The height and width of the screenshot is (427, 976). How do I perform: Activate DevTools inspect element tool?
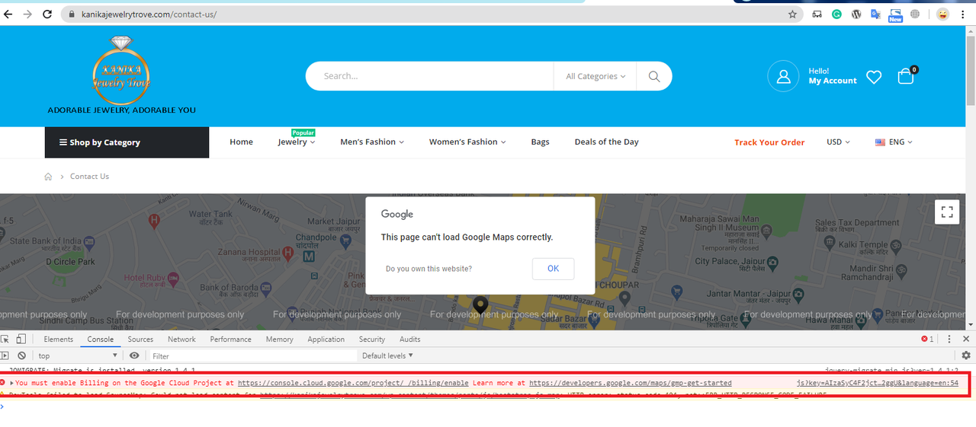click(6, 339)
